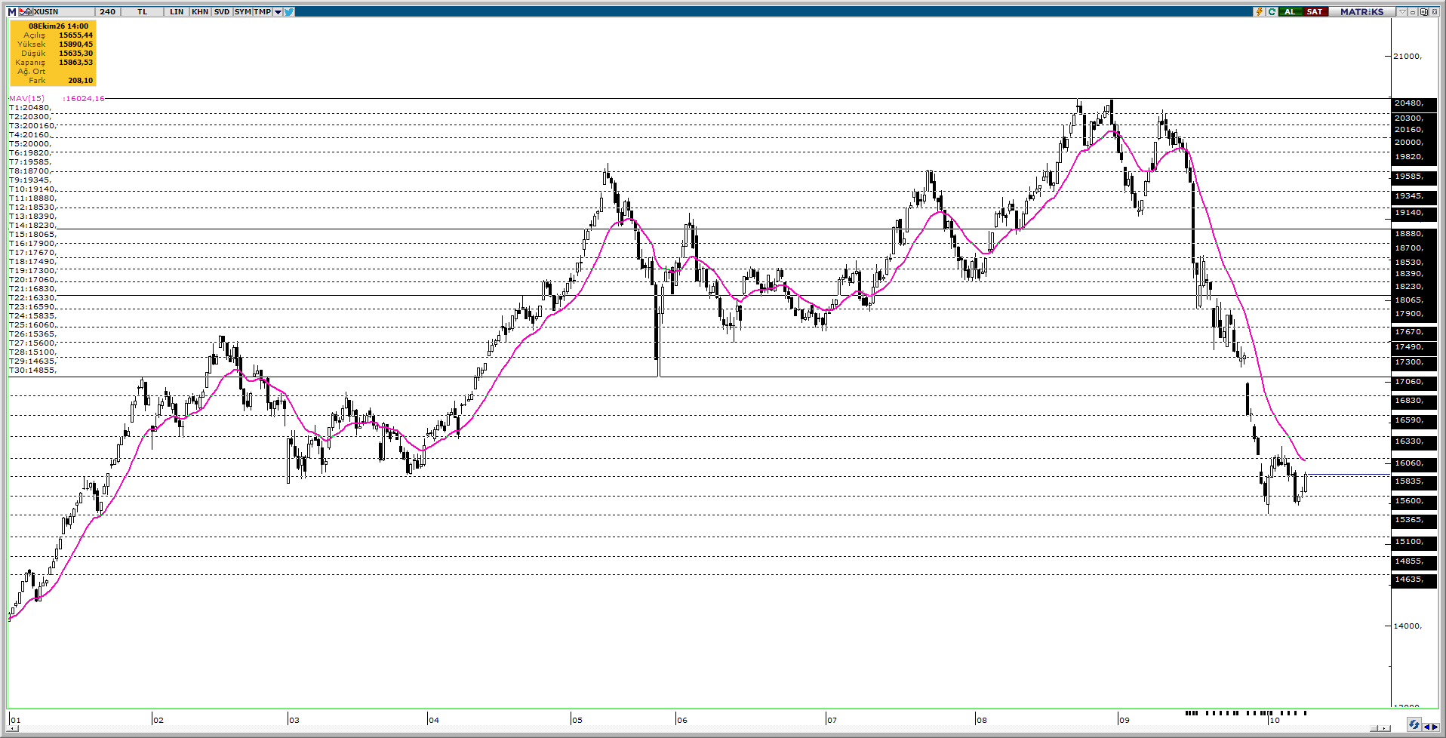Viewport: 1446px width, 738px height.
Task: Open the TMP template button
Action: 263,12
